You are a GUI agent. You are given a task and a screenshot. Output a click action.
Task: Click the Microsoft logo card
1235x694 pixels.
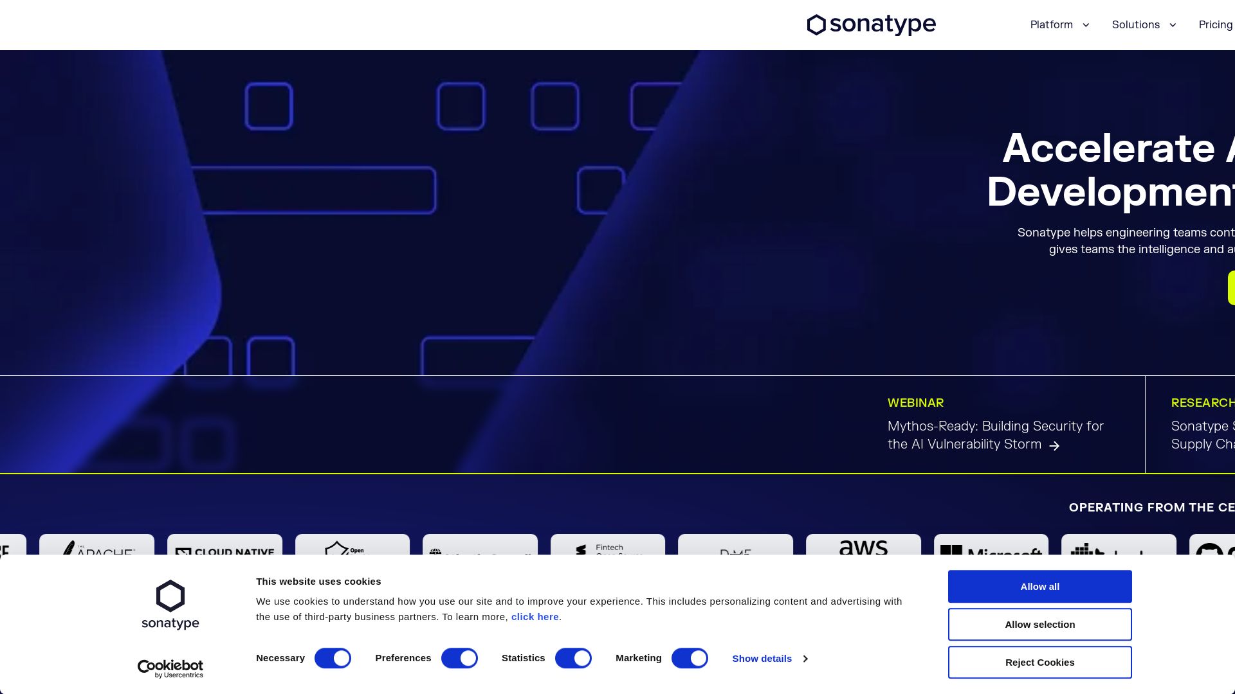(991, 545)
